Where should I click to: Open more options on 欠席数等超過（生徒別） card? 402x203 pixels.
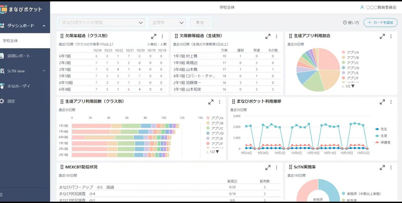pos(276,36)
